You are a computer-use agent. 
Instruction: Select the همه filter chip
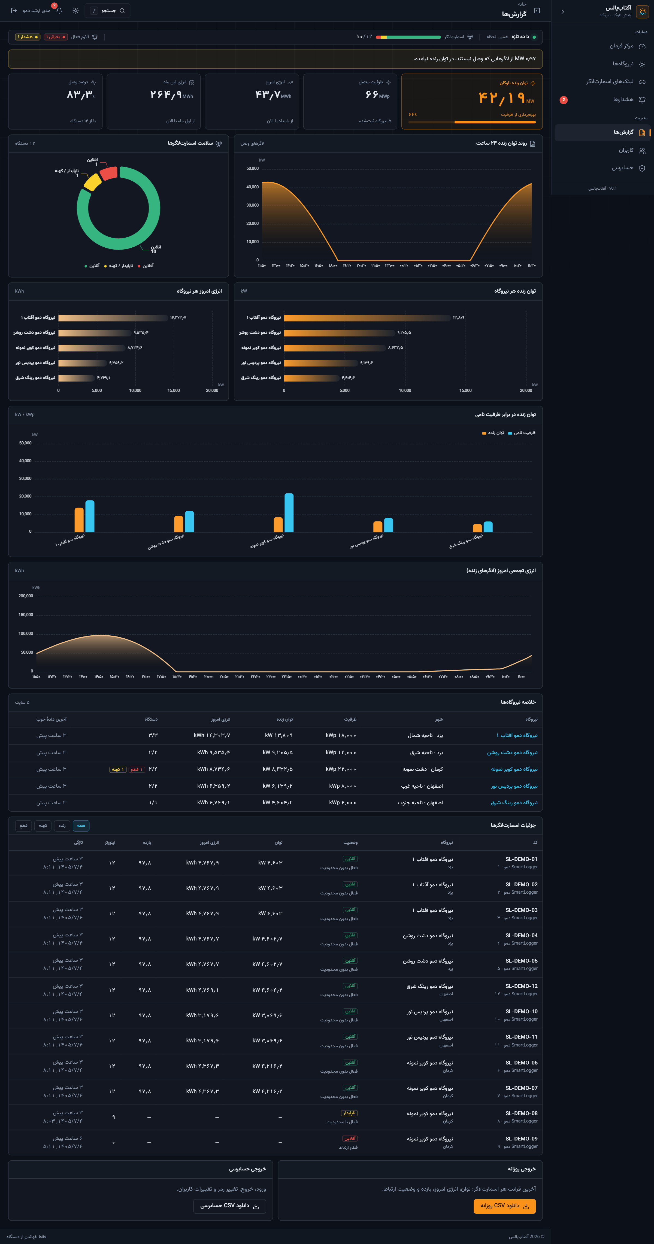[x=81, y=825]
